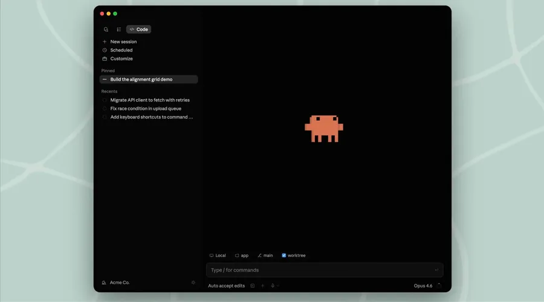Start a New session
The width and height of the screenshot is (544, 302).
(x=123, y=42)
